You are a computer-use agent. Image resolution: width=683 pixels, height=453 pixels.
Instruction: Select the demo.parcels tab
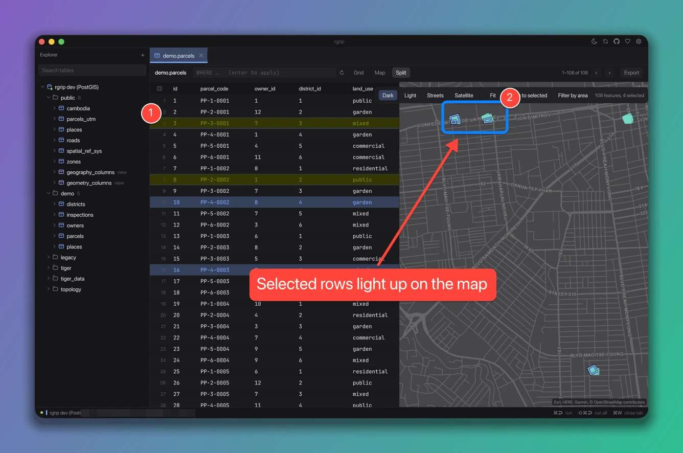coord(179,56)
